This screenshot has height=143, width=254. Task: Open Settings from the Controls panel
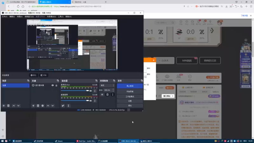(x=130, y=101)
